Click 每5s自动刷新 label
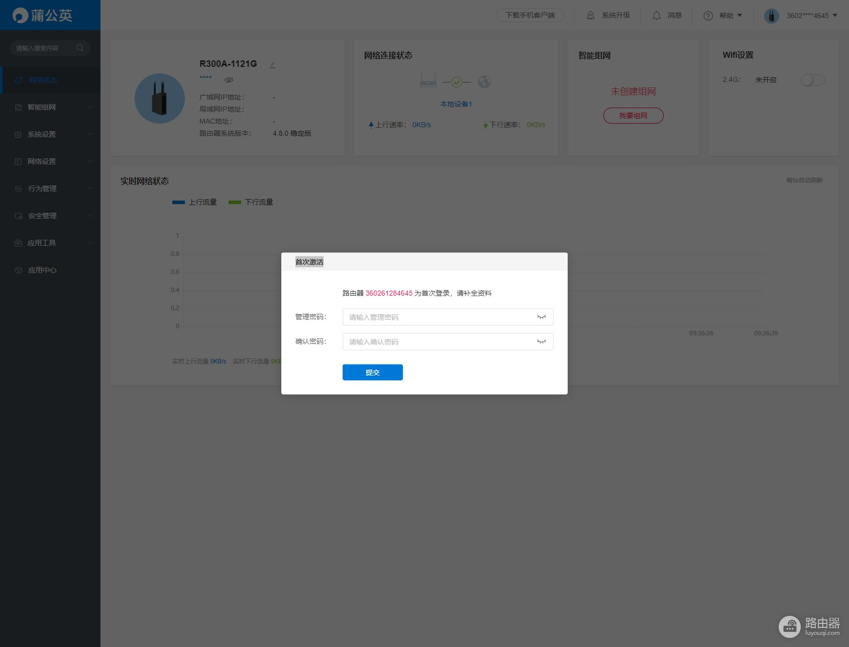 [x=804, y=180]
